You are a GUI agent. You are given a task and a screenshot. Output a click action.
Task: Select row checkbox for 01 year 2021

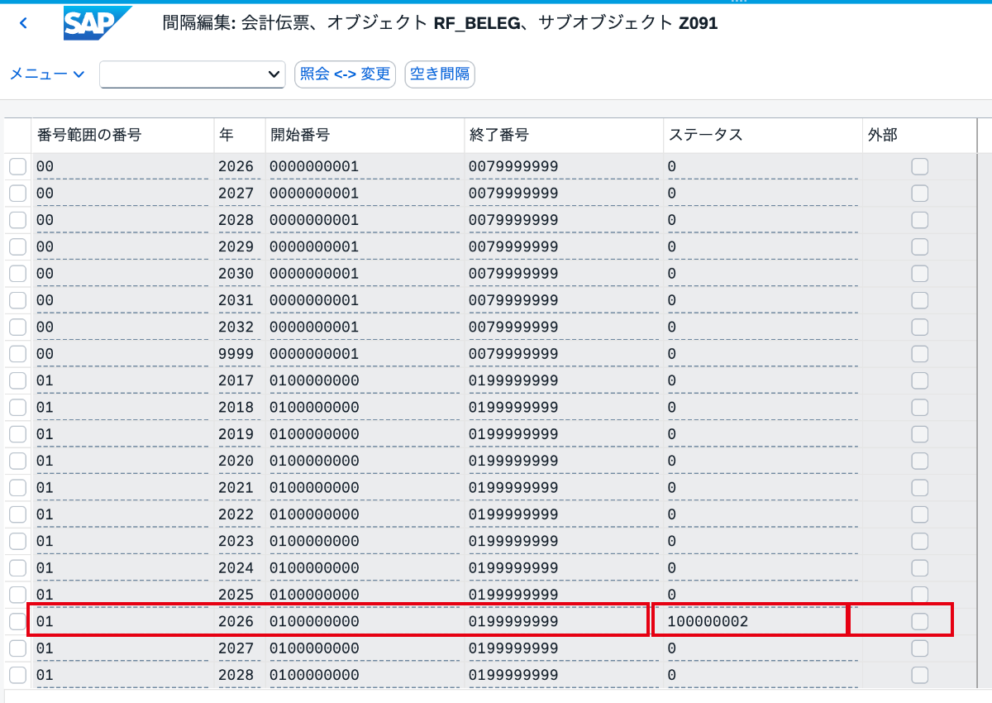[x=17, y=488]
